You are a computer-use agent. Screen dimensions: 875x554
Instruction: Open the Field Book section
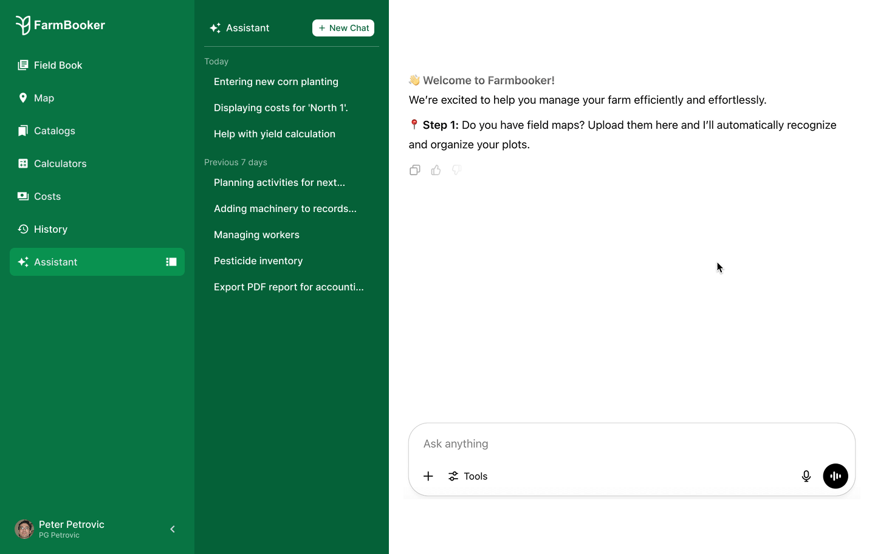(x=58, y=65)
